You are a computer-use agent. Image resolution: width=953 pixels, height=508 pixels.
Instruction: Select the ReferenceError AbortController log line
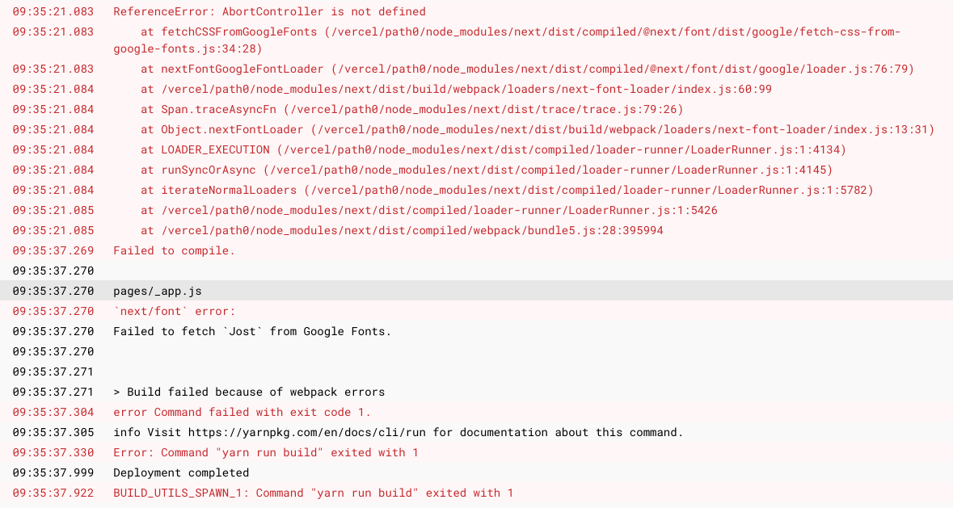[x=477, y=11]
